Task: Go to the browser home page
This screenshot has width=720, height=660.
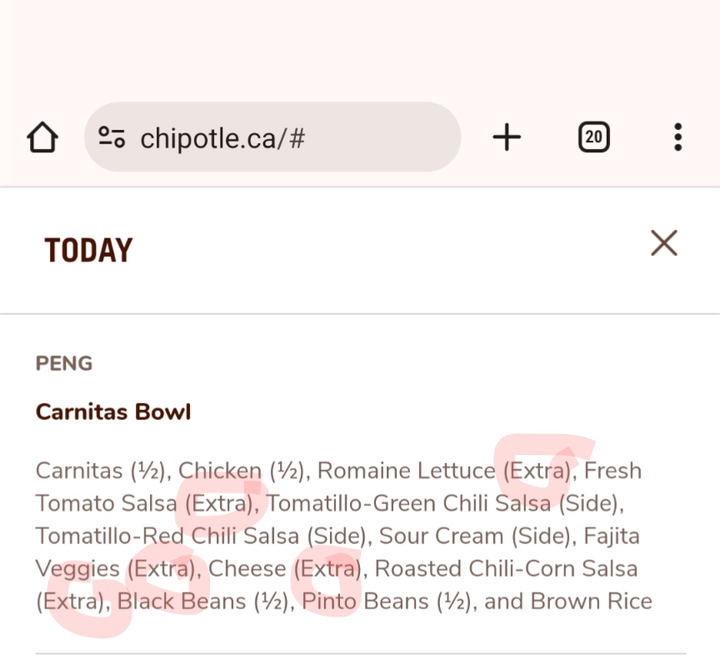Action: (x=42, y=137)
